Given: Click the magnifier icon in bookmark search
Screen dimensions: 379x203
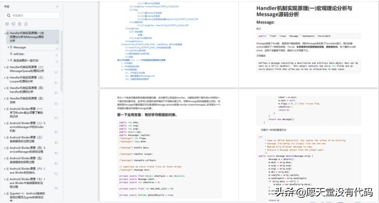Looking at the screenshot, I should [x=9, y=15].
